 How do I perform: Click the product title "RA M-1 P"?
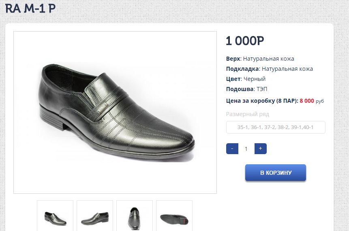coord(30,8)
